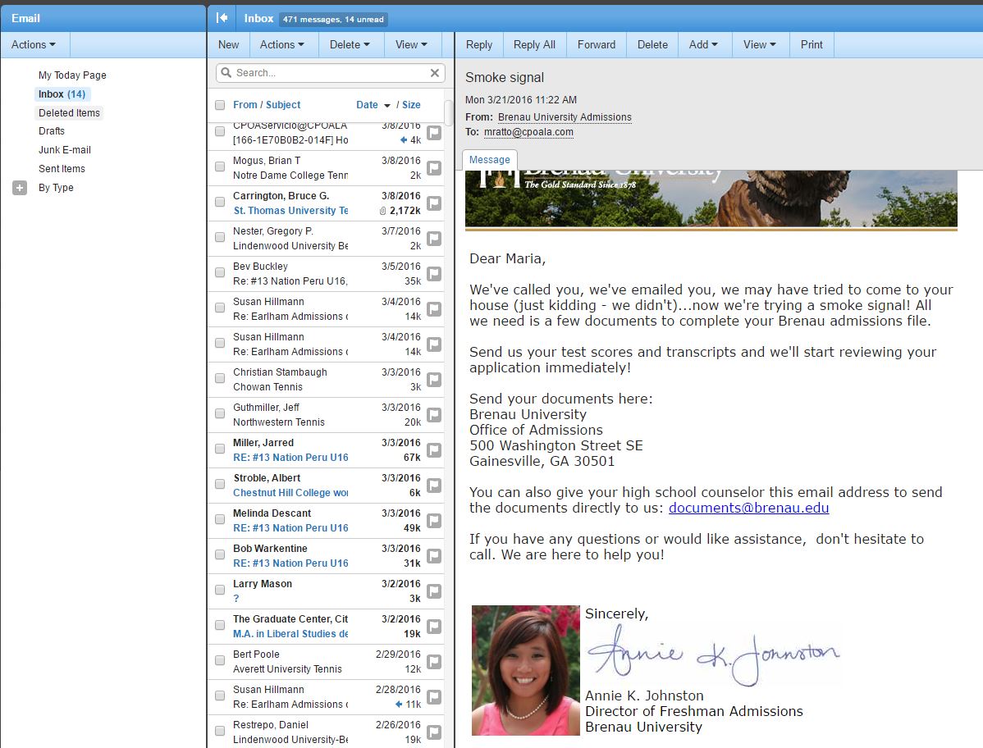Collapse the folder pane using the arrow icon
The height and width of the screenshot is (748, 983).
pyautogui.click(x=222, y=18)
